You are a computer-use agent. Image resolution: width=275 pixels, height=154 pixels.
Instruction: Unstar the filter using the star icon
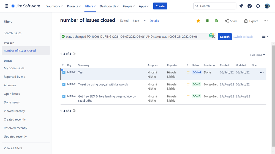point(198,21)
